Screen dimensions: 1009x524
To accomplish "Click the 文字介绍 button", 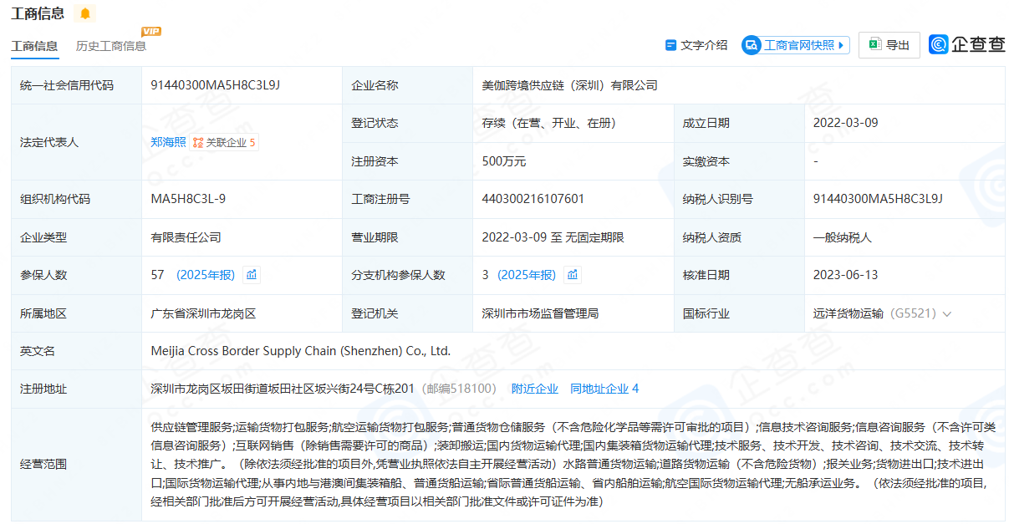I will 696,45.
